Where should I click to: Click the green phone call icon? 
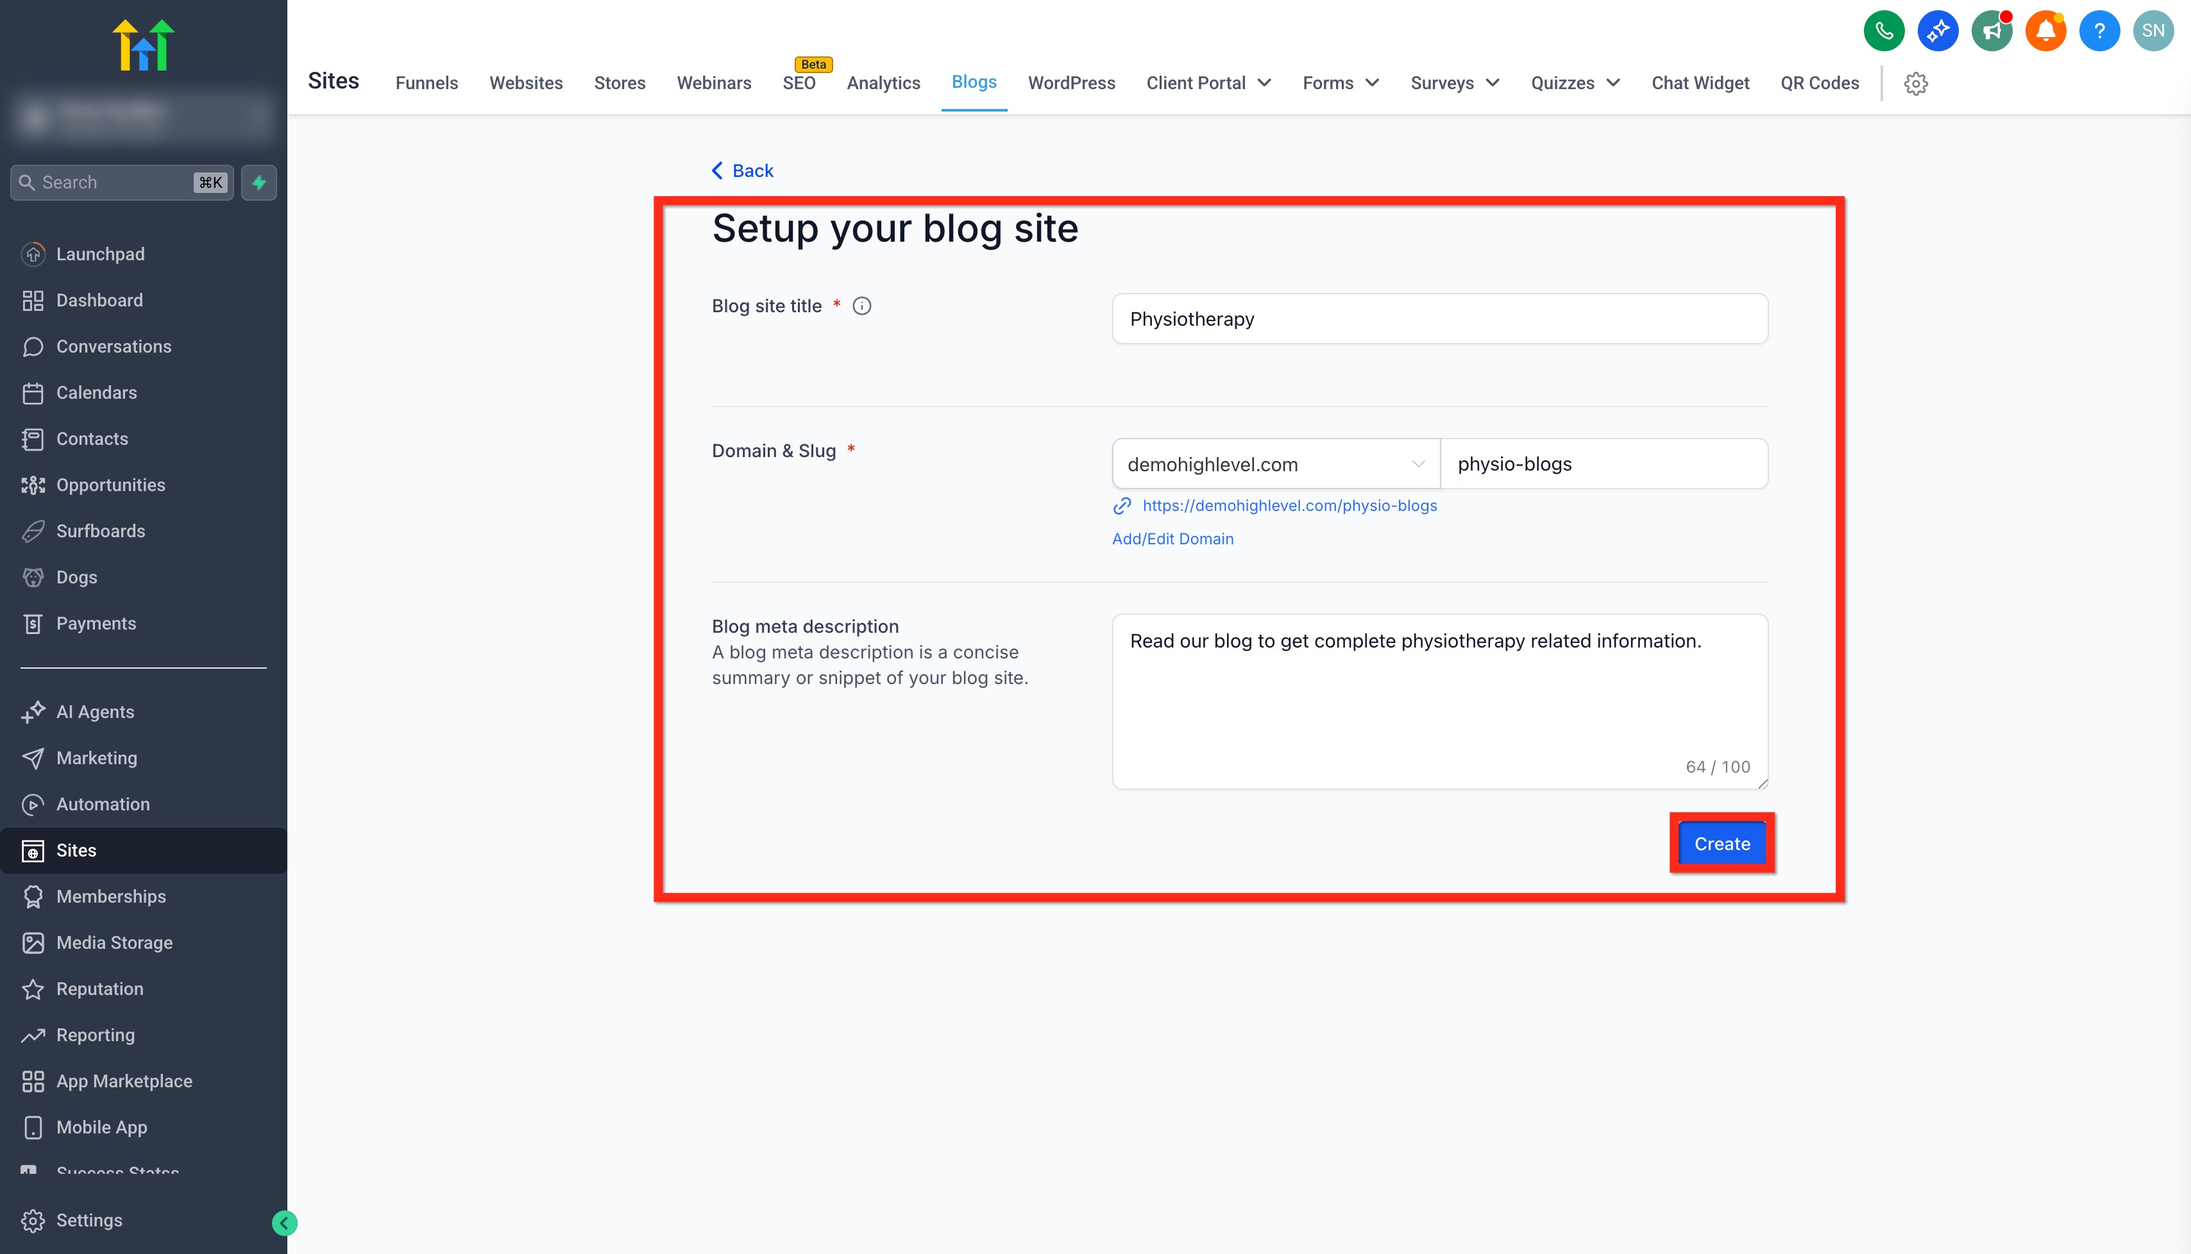click(1883, 31)
